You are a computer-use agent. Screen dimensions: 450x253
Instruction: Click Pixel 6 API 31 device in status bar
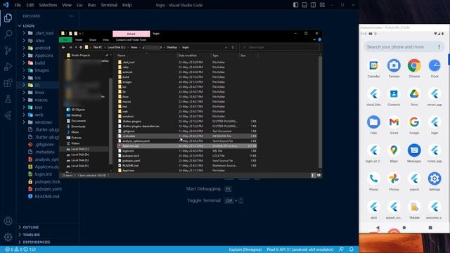click(x=300, y=249)
